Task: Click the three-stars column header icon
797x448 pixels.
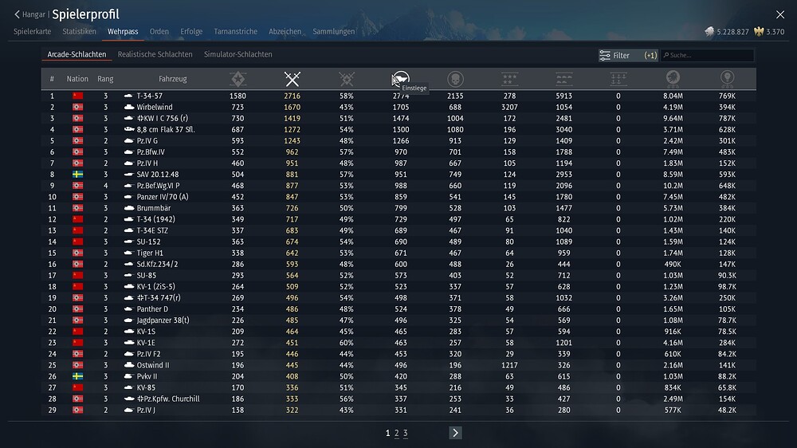Action: point(509,79)
